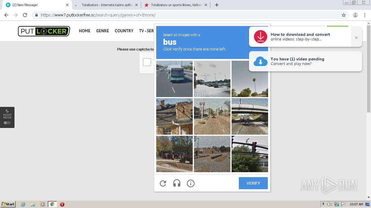Select the captcha tile with overpass bridge
Screen dimensions: 371x208
[250, 116]
